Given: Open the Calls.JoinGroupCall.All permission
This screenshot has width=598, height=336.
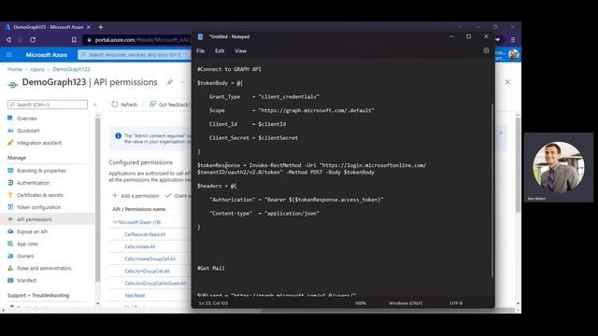Looking at the screenshot, I should pyautogui.click(x=147, y=271).
